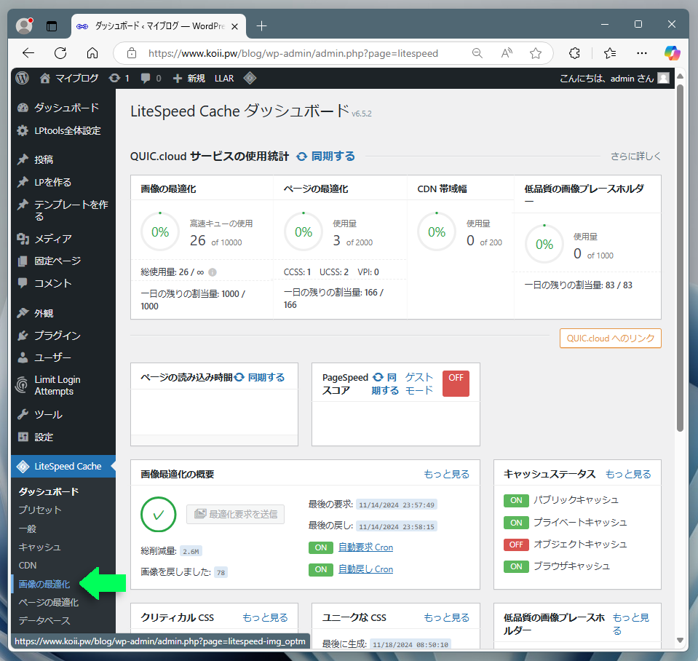Screen dimensions: 698x661
Task: Select the プリセット submenu item
Action: point(39,510)
